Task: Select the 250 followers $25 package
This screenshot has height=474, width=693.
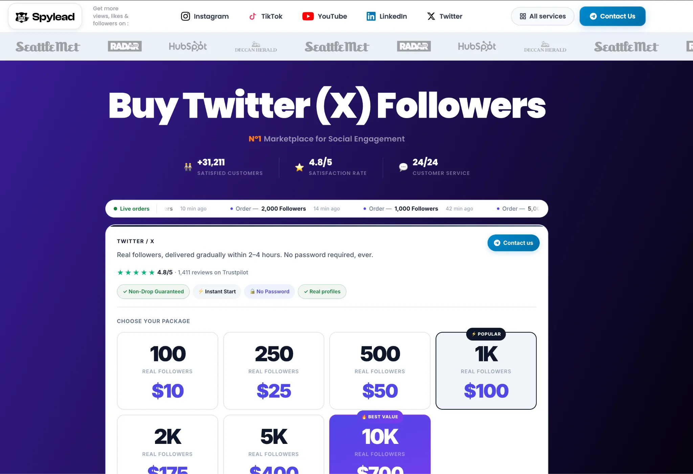Action: click(274, 370)
